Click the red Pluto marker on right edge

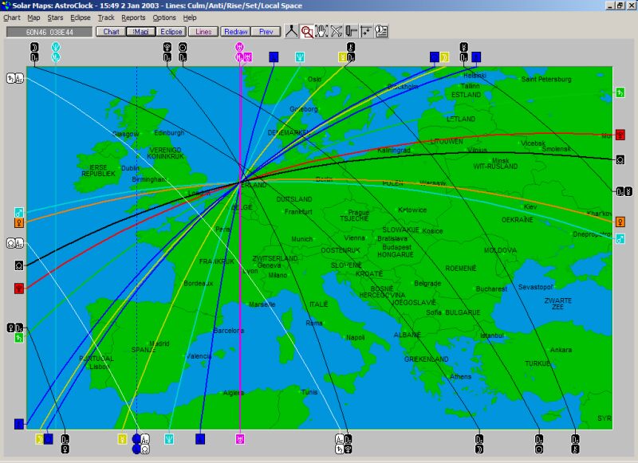[620, 135]
